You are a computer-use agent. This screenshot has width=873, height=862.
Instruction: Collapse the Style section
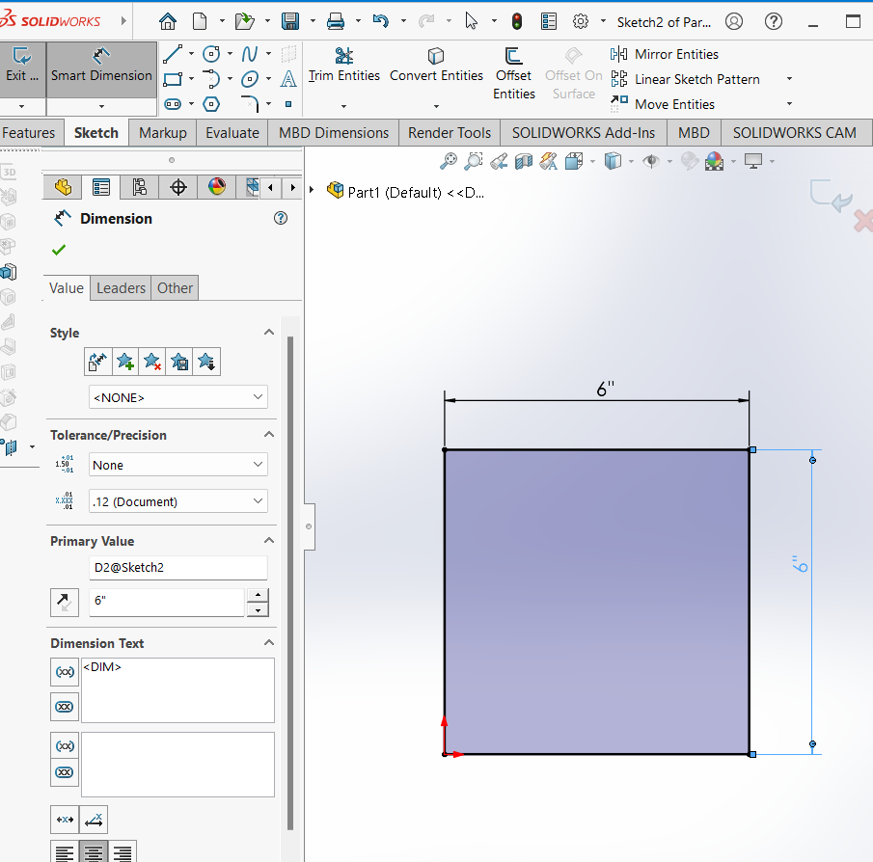[x=269, y=333]
